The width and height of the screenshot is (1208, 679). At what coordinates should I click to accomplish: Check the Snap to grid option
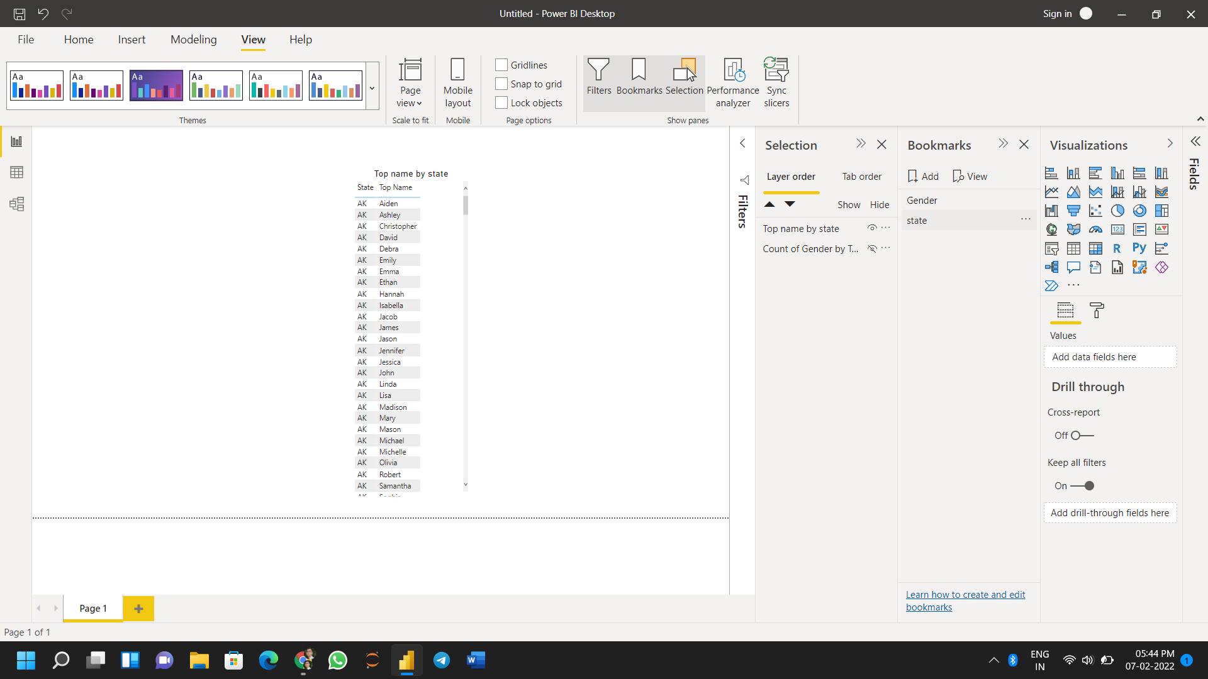pos(501,83)
